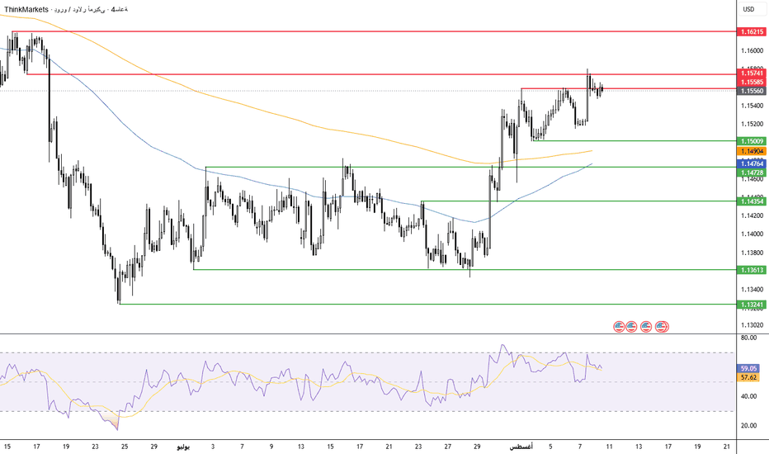769x454 pixels.
Task: Click the 40.00 RSI scale value
Action: click(x=749, y=396)
